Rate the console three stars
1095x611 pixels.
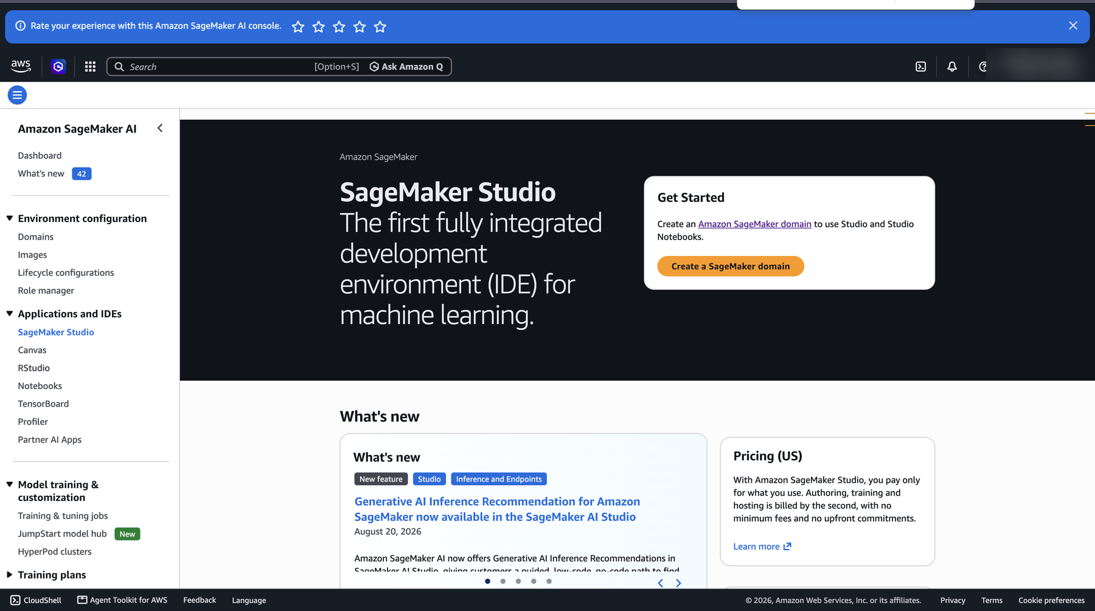pos(339,26)
